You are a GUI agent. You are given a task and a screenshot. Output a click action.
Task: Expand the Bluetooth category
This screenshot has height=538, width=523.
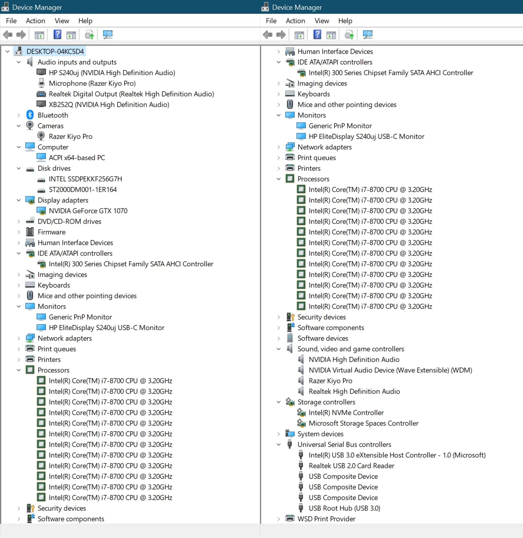click(x=18, y=115)
